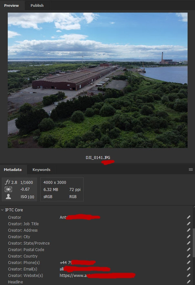
Task: Click pencil icon for Creator: Email(s)
Action: coord(189,269)
